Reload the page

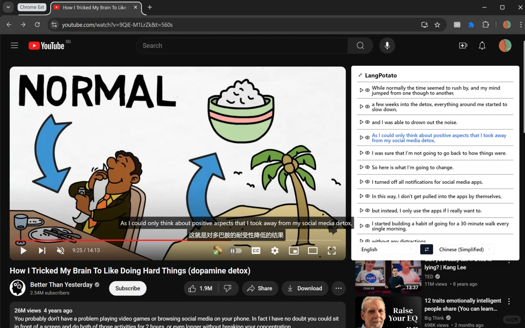(37, 25)
